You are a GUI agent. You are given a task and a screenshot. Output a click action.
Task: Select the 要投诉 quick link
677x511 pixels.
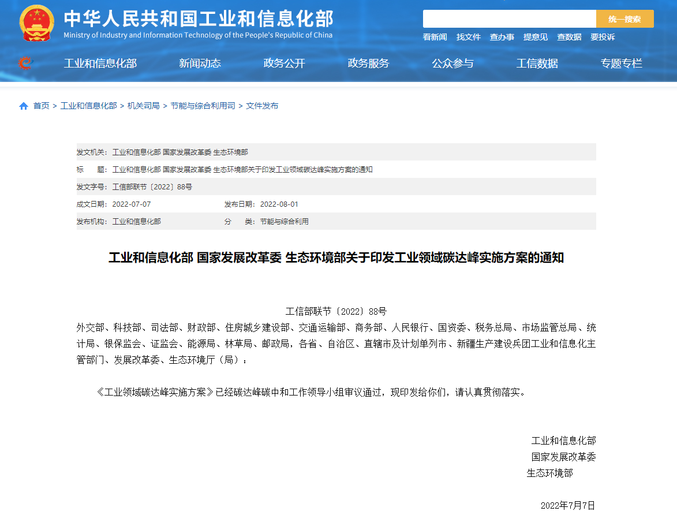click(602, 37)
